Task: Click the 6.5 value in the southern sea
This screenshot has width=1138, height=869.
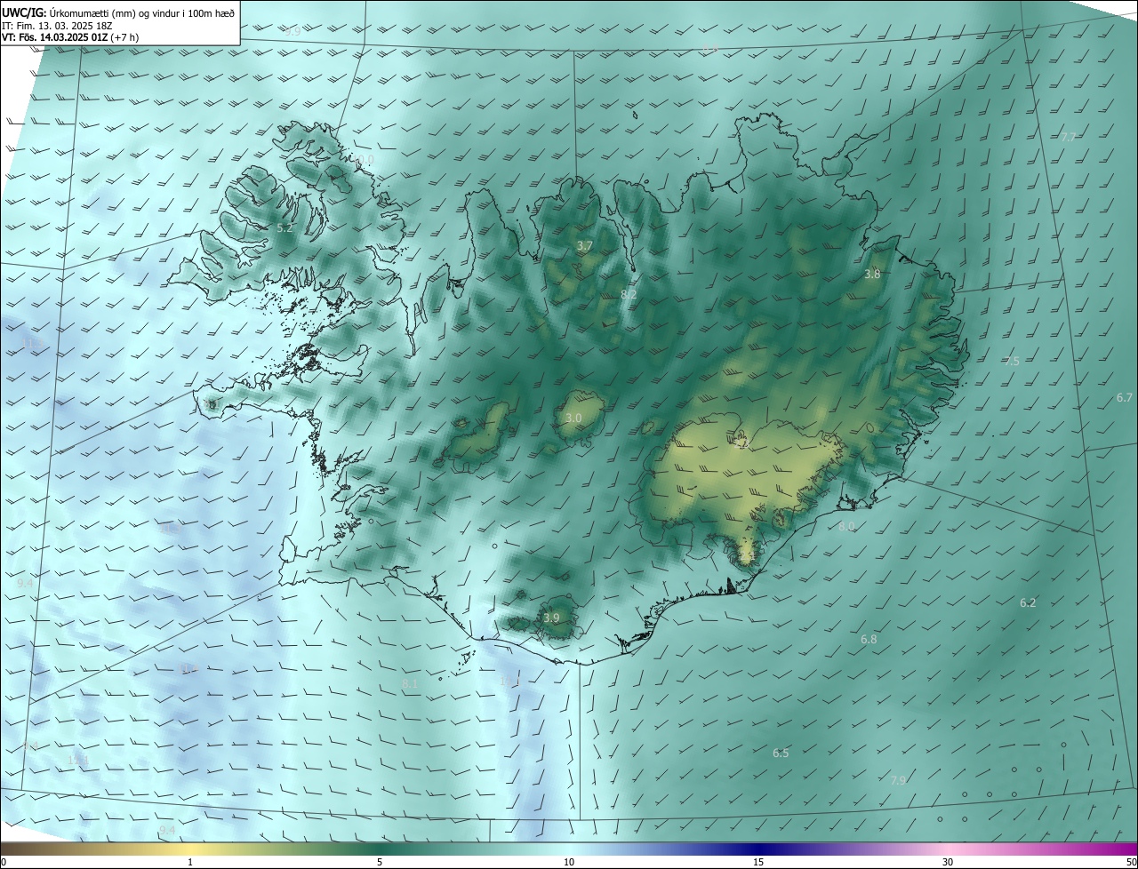Action: 781,753
